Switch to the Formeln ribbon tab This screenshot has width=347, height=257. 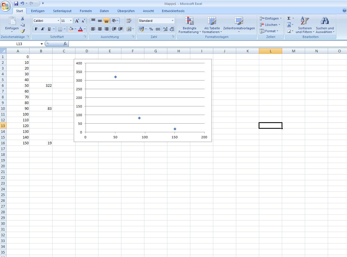[x=86, y=11]
